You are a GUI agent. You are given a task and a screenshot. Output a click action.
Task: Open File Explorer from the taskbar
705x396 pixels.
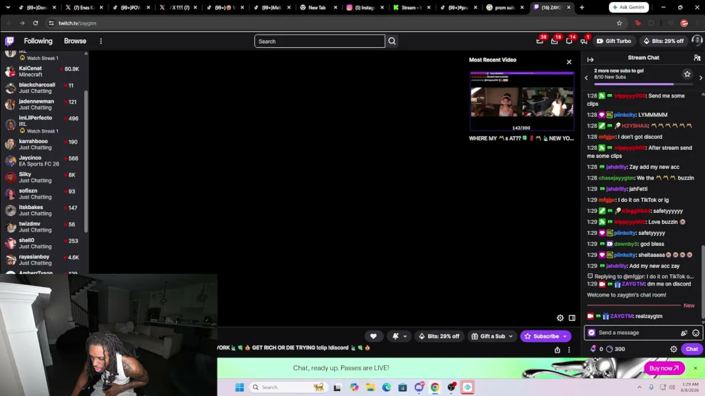(x=370, y=387)
